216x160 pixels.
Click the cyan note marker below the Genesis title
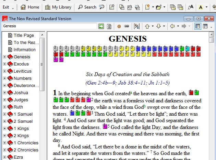(x=187, y=48)
